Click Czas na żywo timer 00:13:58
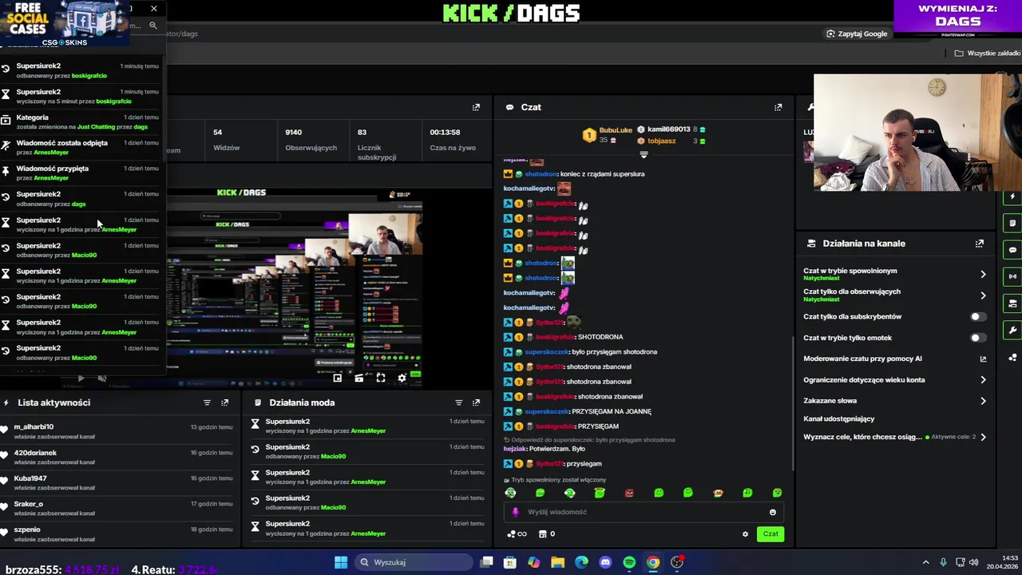The image size is (1022, 575). 445,132
